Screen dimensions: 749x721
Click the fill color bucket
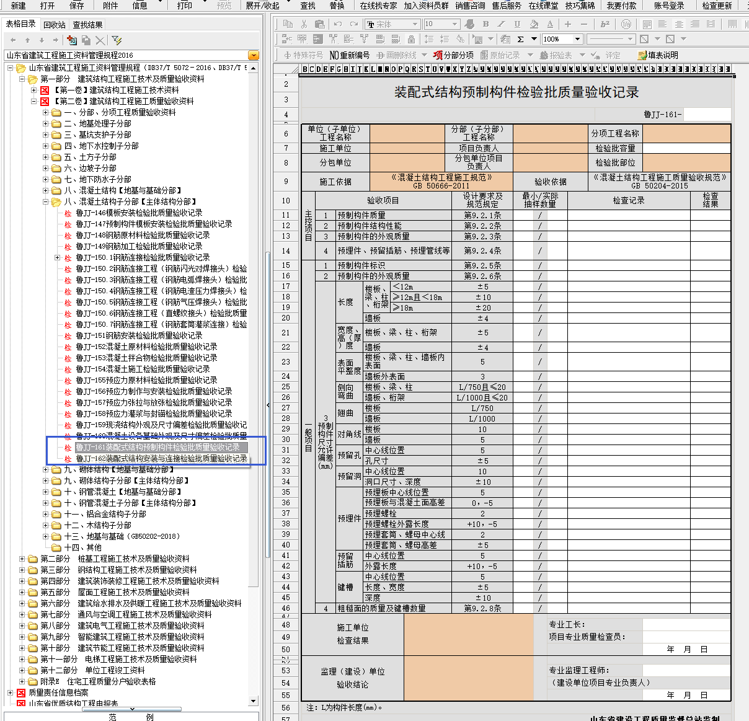click(x=534, y=24)
